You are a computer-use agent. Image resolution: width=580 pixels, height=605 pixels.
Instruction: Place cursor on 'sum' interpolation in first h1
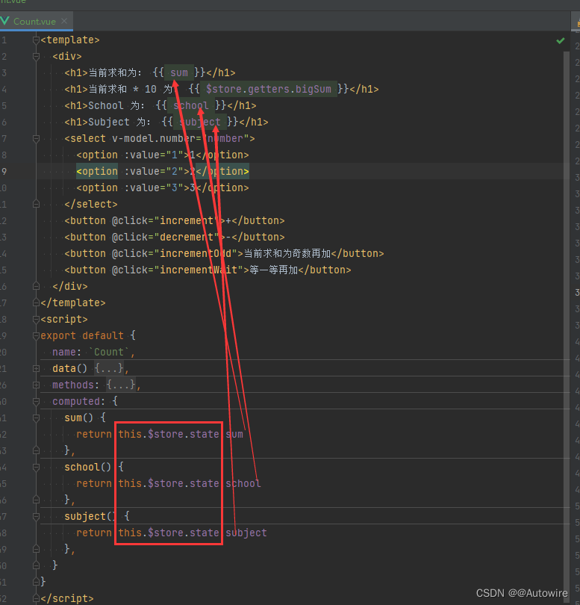pos(179,73)
